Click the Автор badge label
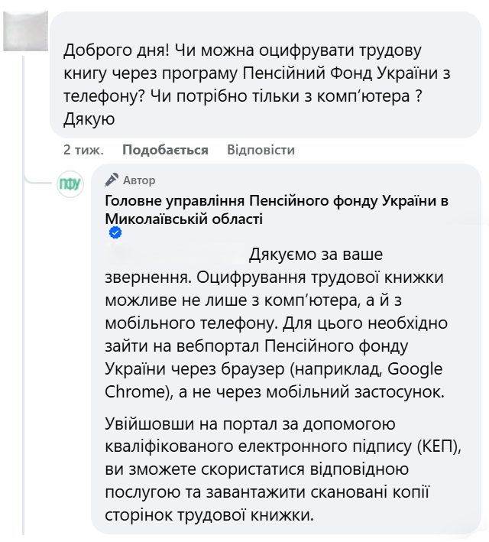 click(138, 180)
